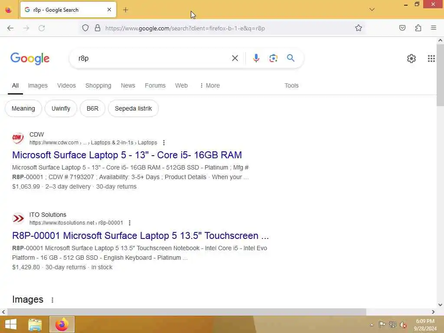Click the vertical scrollbar thumb
Viewport: 444px width, 333px height.
coord(440,75)
